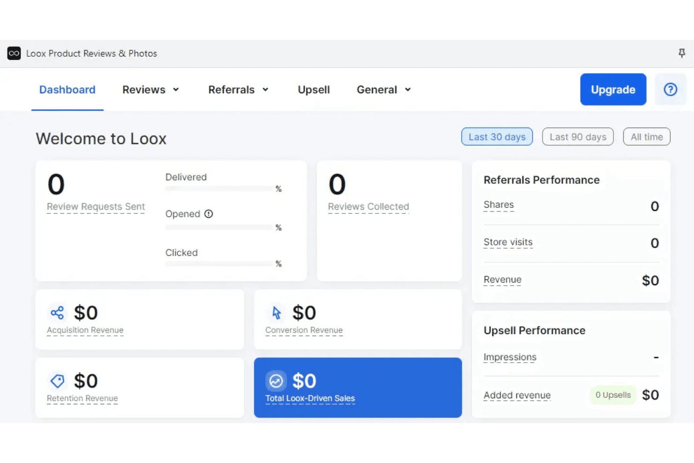
Task: Select the Last 30 days filter
Action: tap(497, 137)
